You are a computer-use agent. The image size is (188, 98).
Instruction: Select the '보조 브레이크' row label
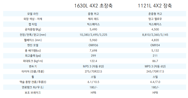click(33, 92)
